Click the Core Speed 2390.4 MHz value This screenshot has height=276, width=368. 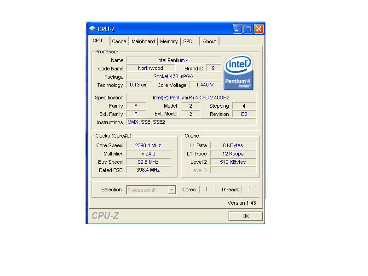148,145
